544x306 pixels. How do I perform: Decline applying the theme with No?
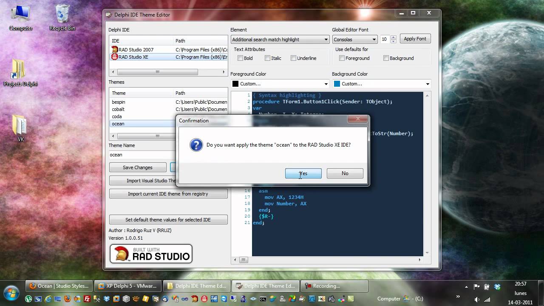coord(345,173)
